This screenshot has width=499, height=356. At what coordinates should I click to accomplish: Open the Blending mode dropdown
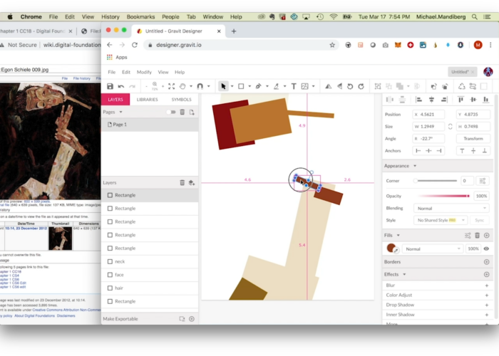pos(451,208)
